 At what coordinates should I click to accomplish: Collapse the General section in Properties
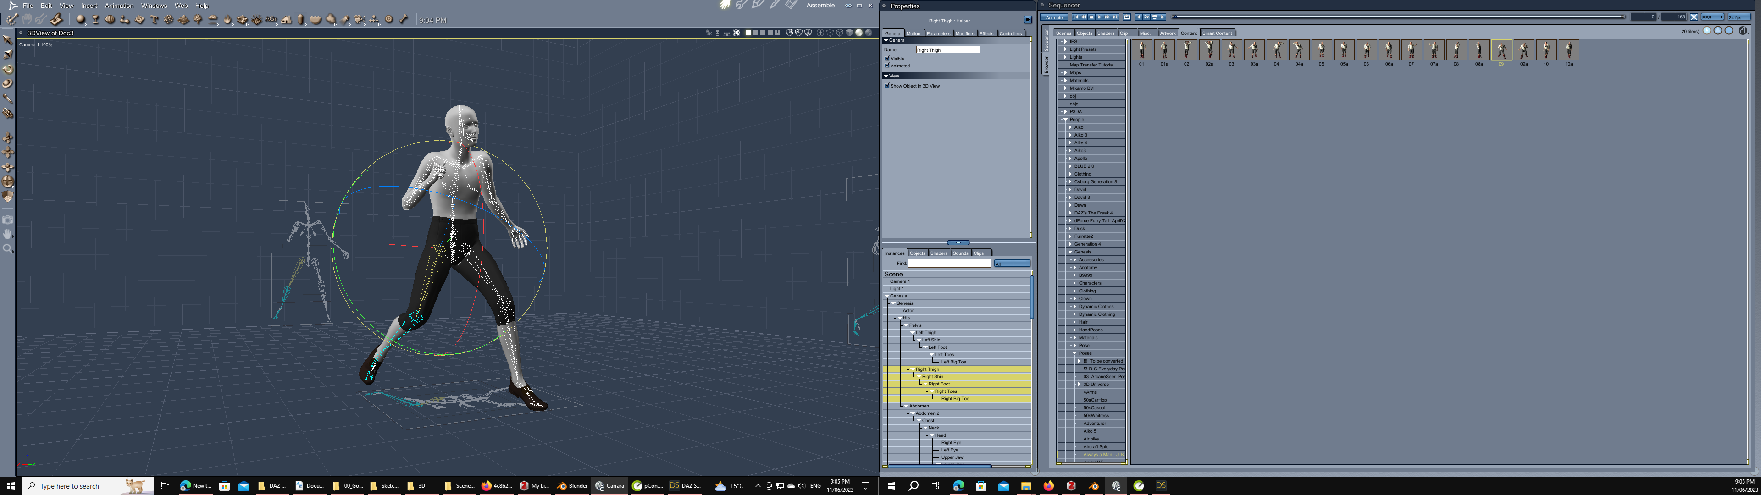[x=886, y=40]
